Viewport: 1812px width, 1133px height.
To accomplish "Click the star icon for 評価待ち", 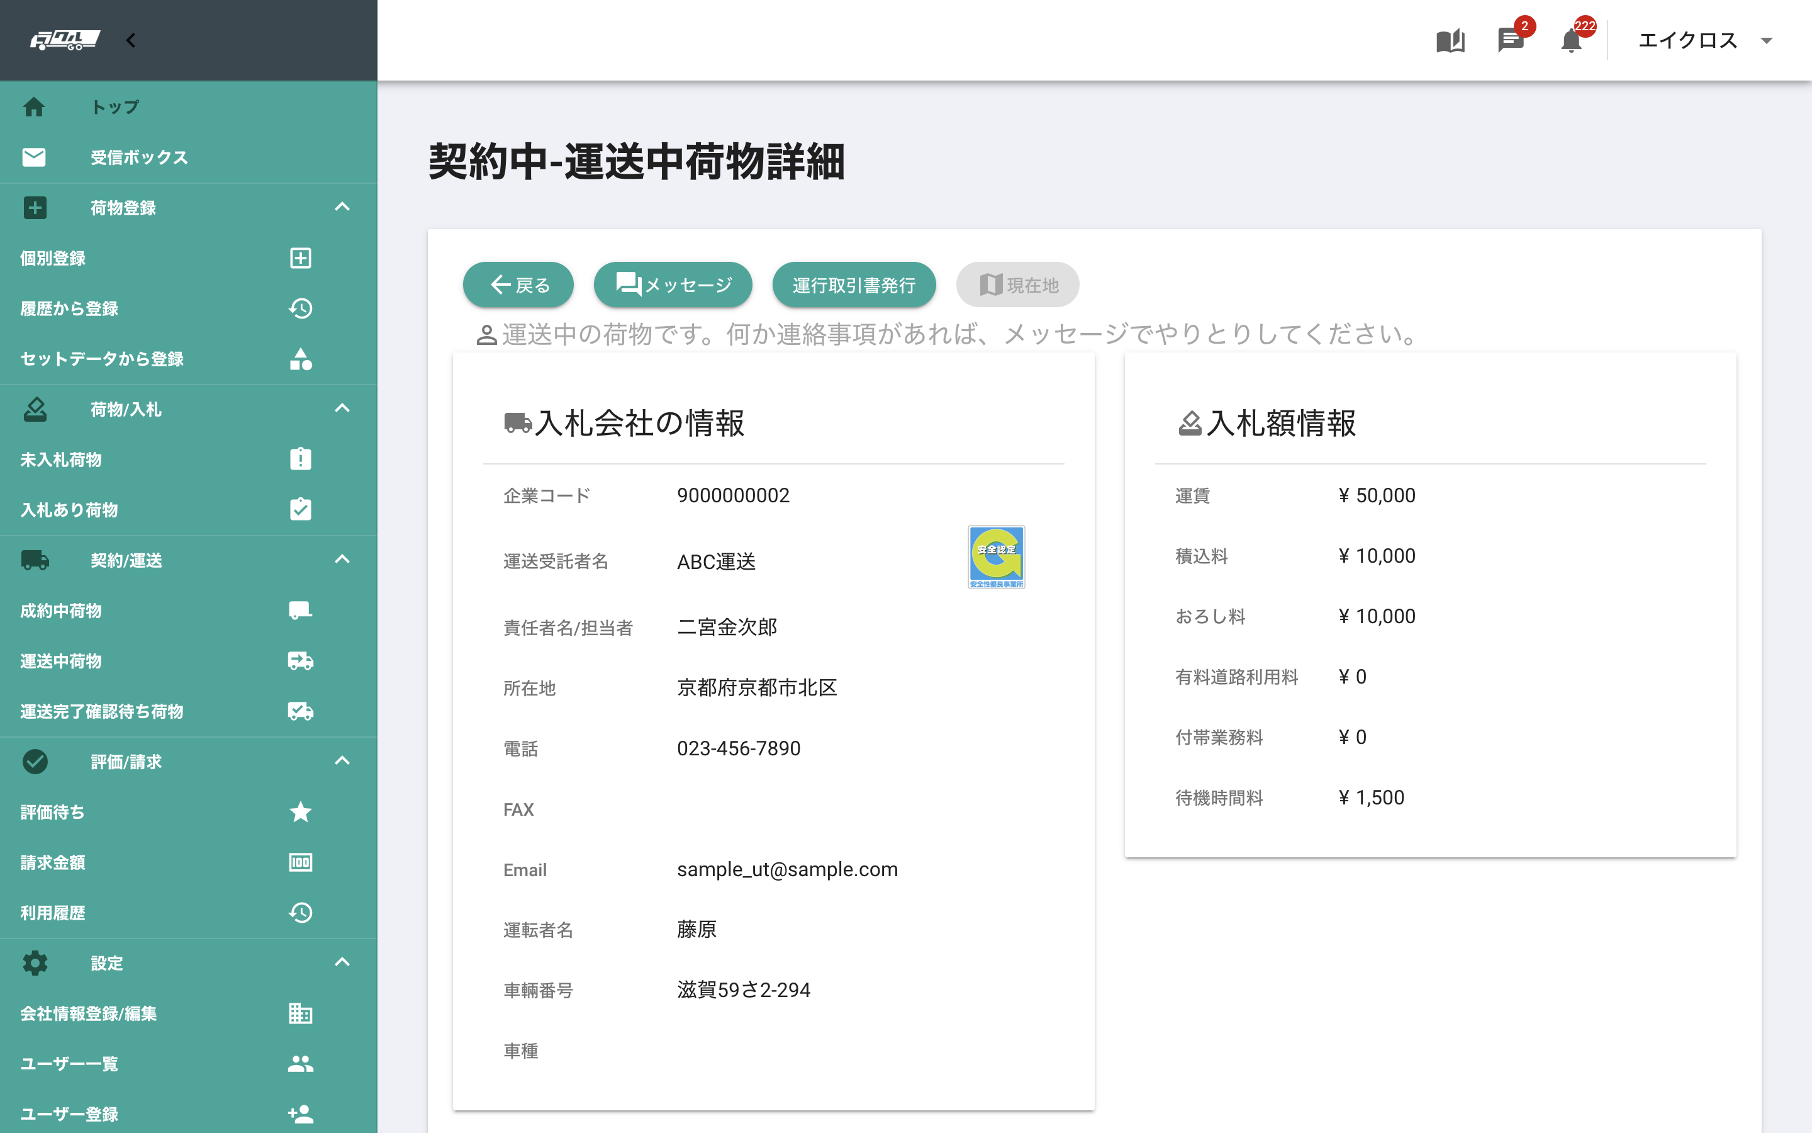I will 300,811.
